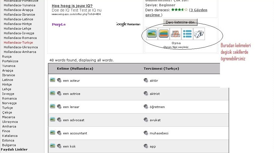
Task: Click the 'Tercümesi (Turkçe)' column header
Action: click(x=161, y=69)
